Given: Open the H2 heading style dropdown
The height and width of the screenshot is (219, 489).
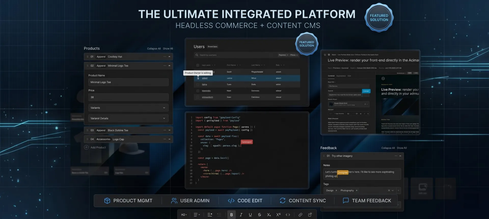Looking at the screenshot, I should tap(184, 215).
